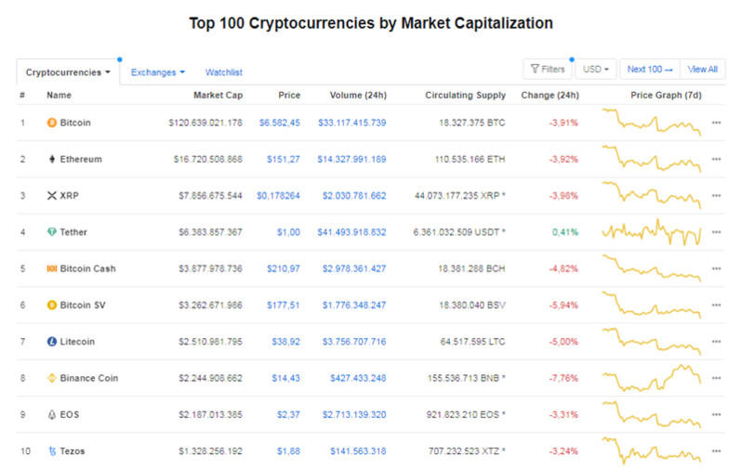742x468 pixels.
Task: Click the View All button
Action: 702,69
